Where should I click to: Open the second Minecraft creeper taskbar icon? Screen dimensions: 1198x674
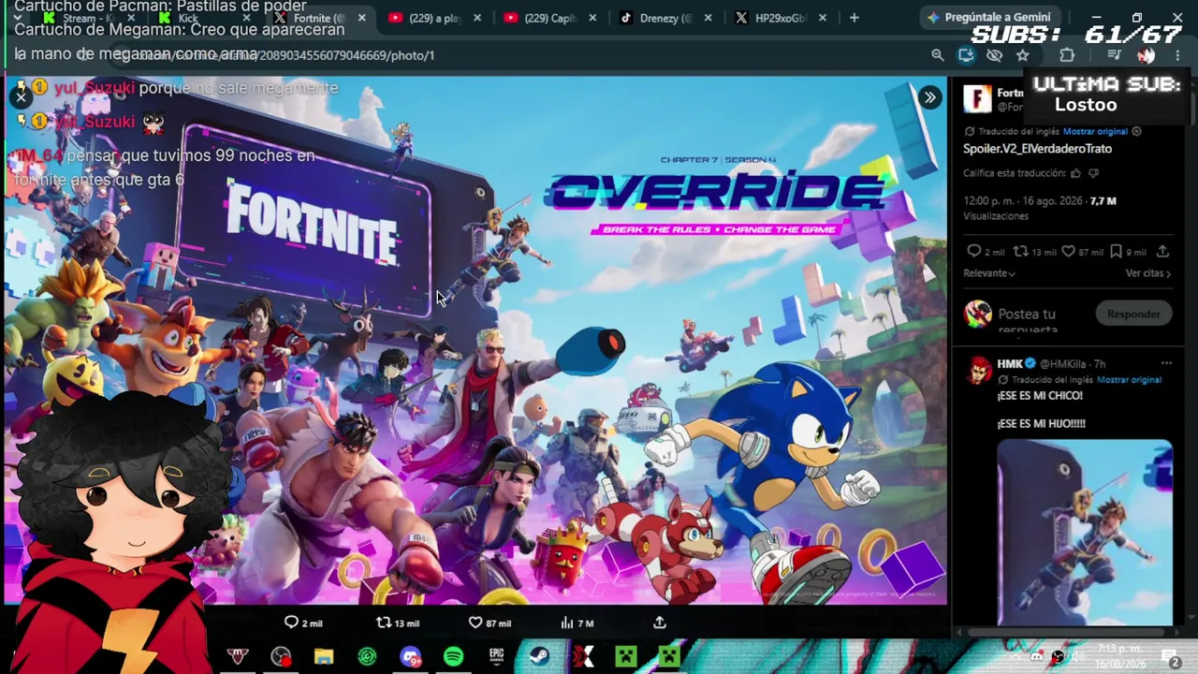tap(668, 657)
